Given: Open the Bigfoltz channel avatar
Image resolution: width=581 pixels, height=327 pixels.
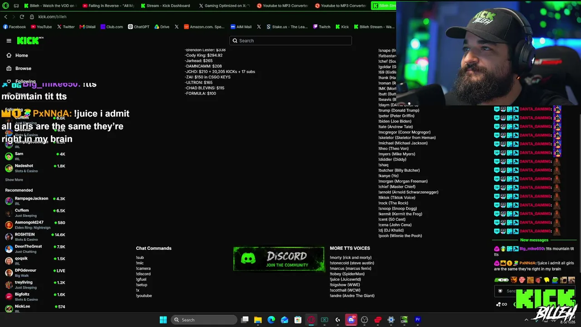Looking at the screenshot, I should click(x=9, y=297).
